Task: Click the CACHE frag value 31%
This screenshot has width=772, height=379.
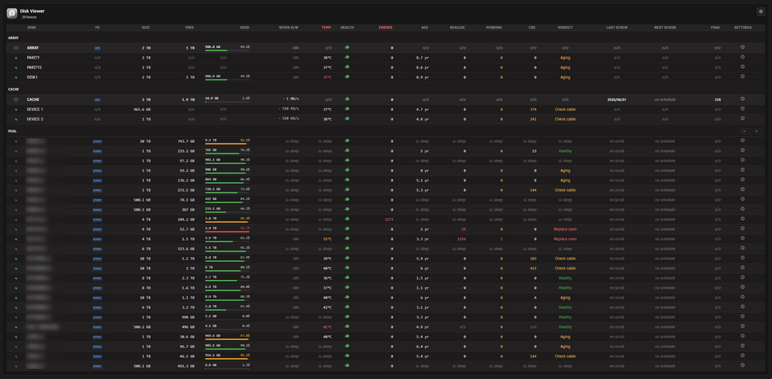Action: (718, 100)
